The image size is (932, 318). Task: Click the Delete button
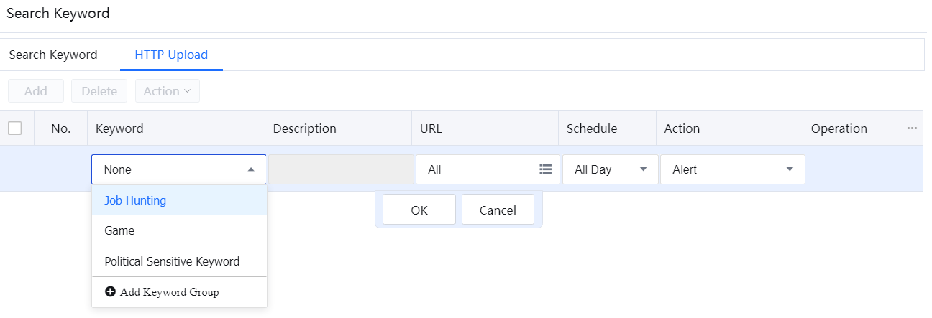99,91
